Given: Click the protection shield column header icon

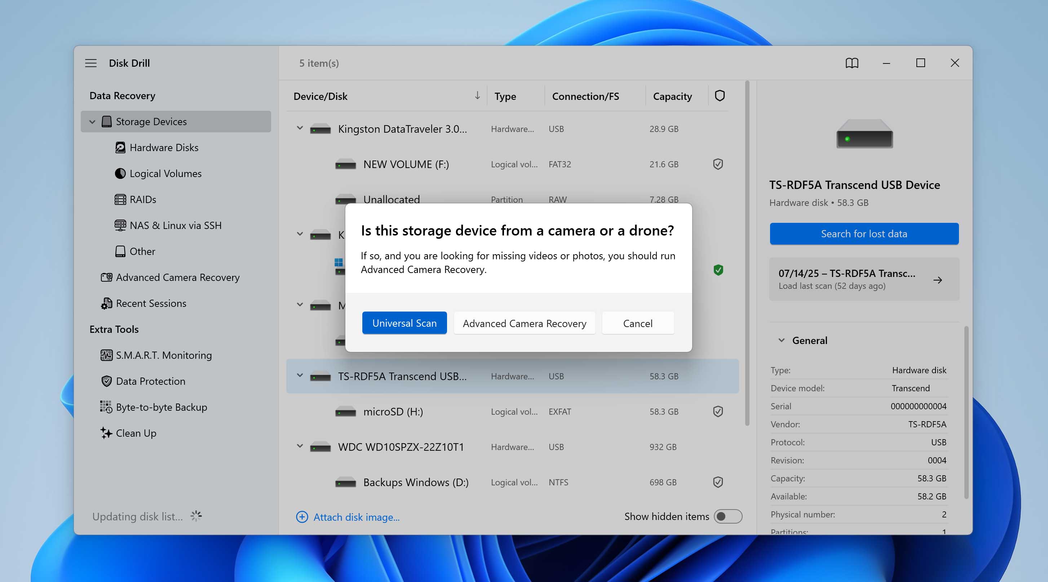Looking at the screenshot, I should click(x=719, y=96).
